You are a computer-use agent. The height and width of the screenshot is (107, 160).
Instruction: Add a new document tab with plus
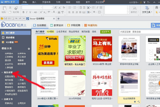click(x=58, y=19)
